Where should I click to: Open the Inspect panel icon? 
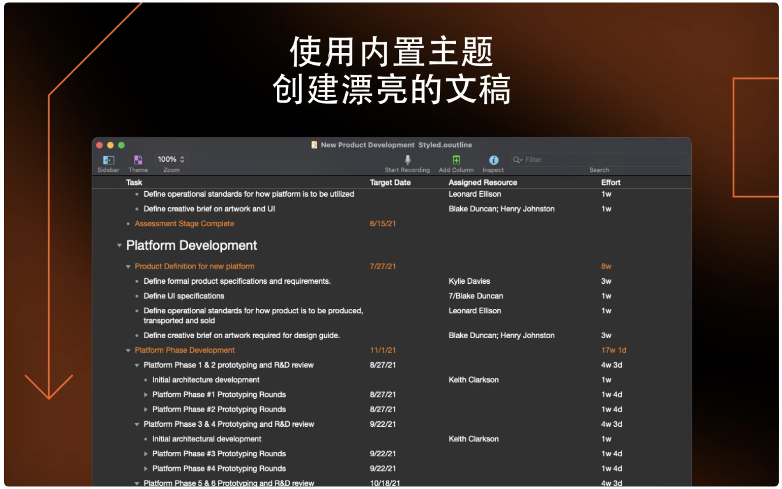coord(493,160)
